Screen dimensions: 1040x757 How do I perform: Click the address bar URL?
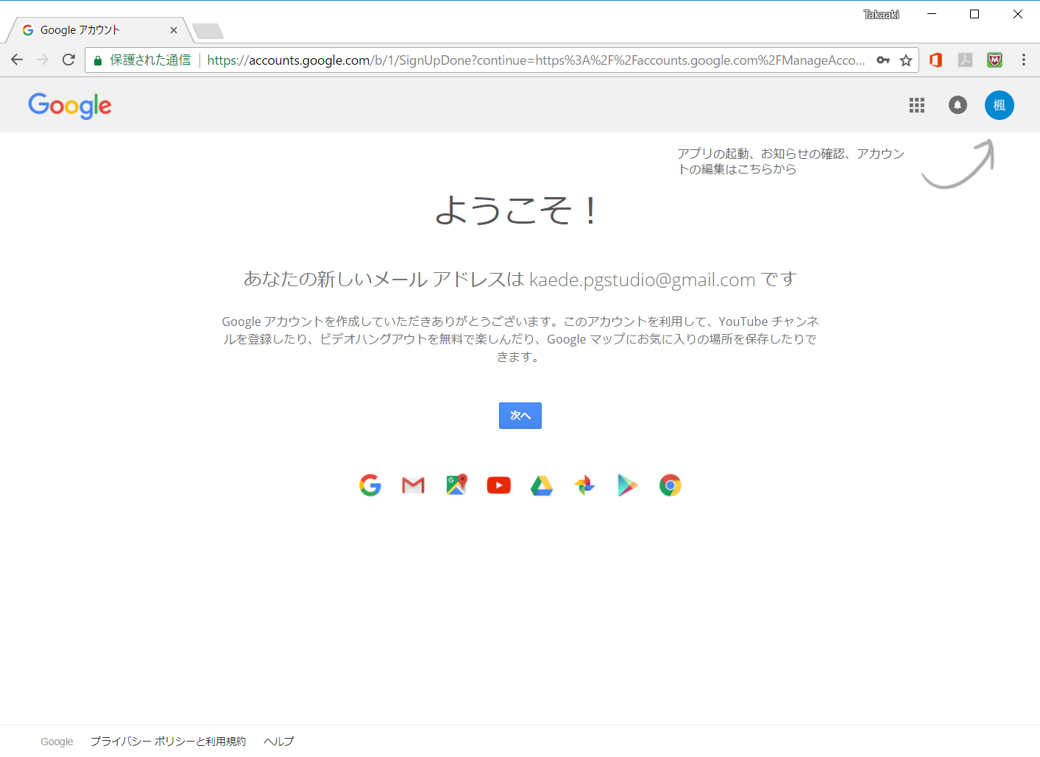tap(536, 60)
